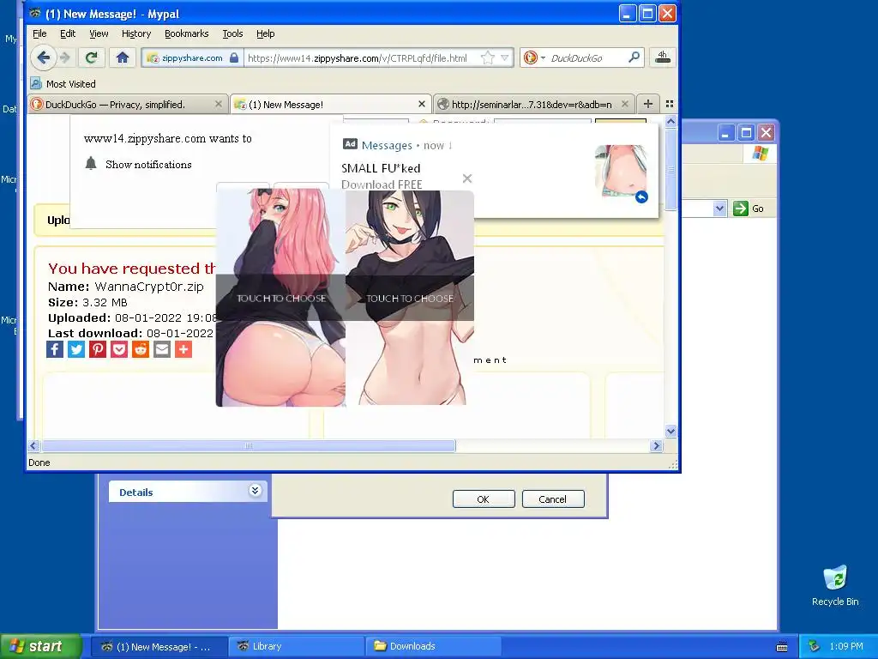Click horizontal scrollbar left arrow
Viewport: 878px width, 659px height.
33,446
